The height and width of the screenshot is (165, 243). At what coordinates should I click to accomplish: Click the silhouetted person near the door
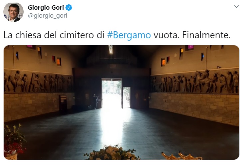coord(95,101)
